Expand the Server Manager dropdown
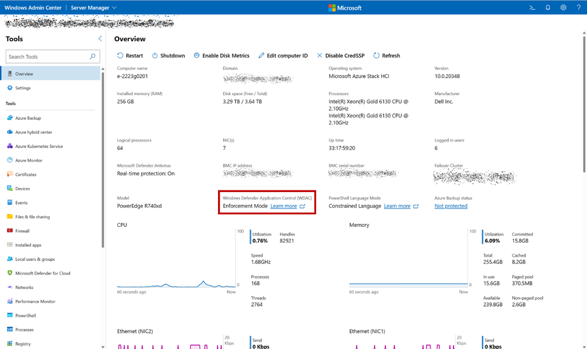This screenshot has height=349, width=587. tap(93, 8)
